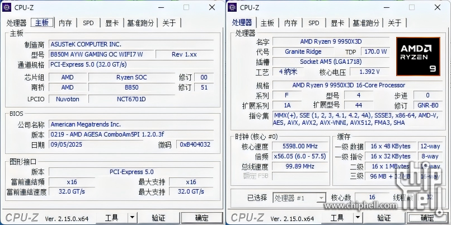Click L1 instruction cache 16 x 32 KBytes
Image resolution: width=451 pixels, height=225 pixels.
(x=391, y=156)
